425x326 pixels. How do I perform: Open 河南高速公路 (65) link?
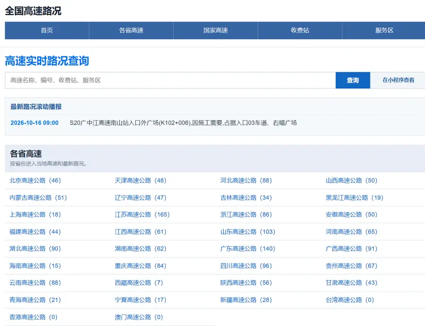tap(351, 232)
